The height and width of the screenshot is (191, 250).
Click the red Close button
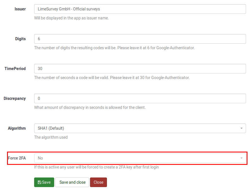point(98,182)
